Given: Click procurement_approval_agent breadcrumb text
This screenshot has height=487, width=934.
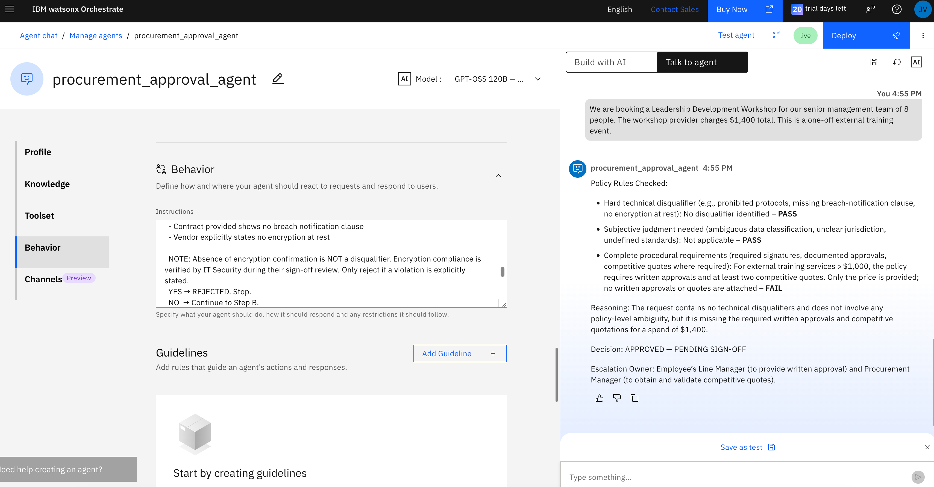Looking at the screenshot, I should [x=186, y=35].
